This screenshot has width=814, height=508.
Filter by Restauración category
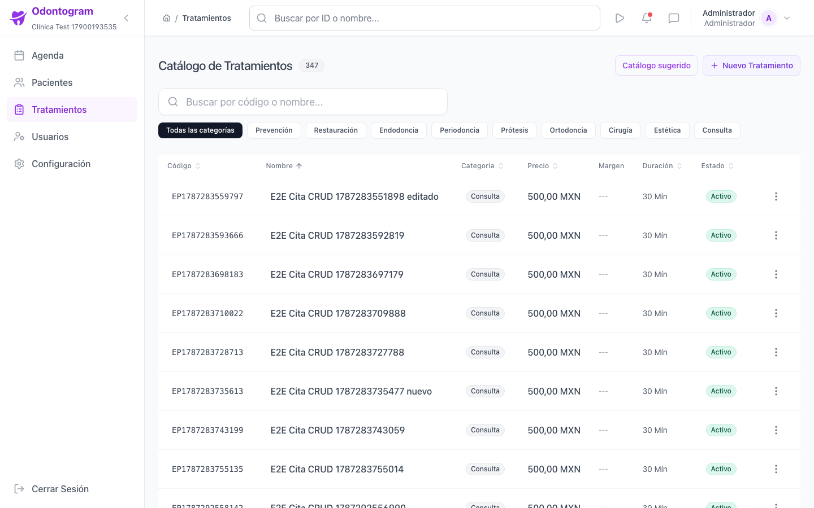[x=336, y=130]
